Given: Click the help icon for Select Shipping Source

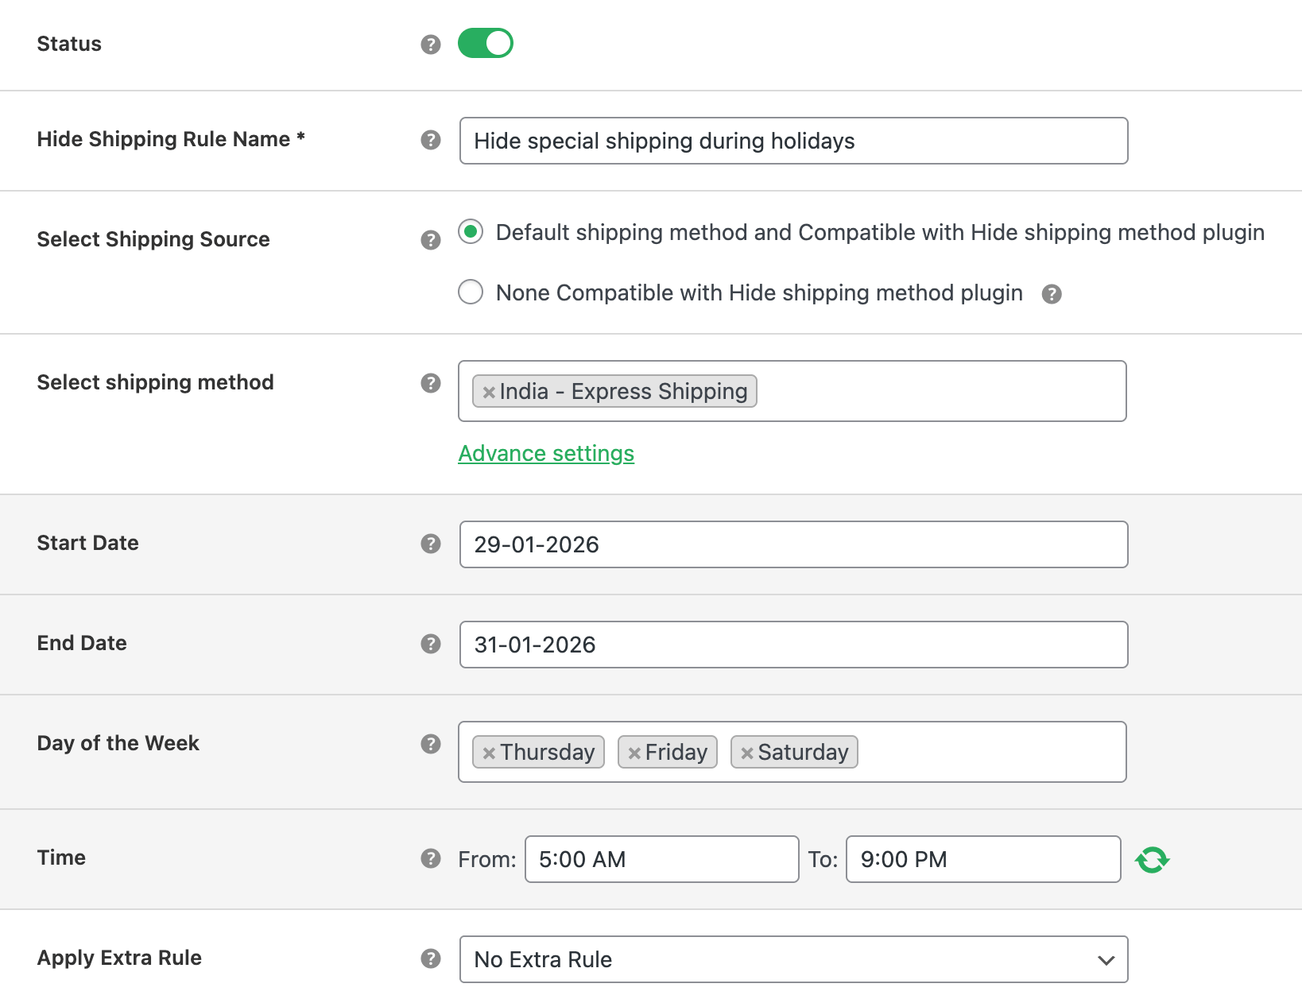Looking at the screenshot, I should pyautogui.click(x=430, y=238).
